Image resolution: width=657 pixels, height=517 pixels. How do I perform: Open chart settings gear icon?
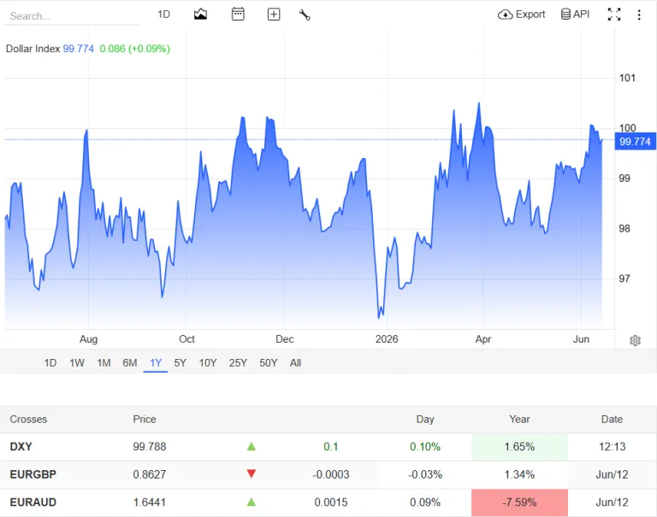(x=636, y=340)
